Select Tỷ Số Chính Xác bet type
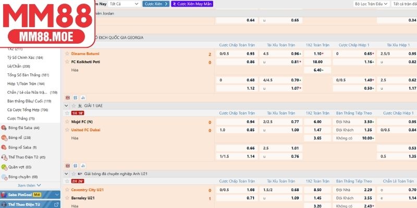This screenshot has height=208, width=417. (25, 58)
